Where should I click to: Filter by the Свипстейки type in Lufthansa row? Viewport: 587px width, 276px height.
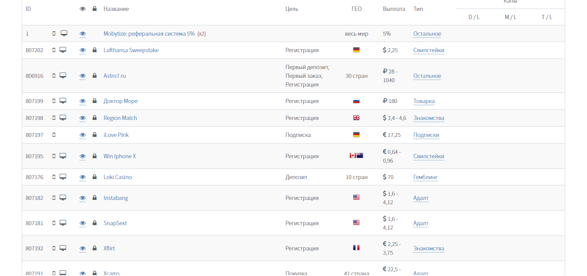[x=429, y=50]
